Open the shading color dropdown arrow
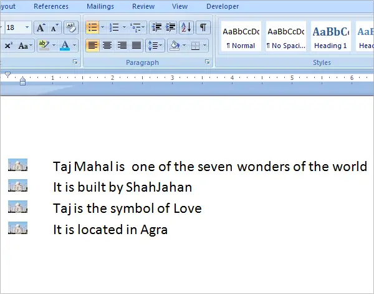This screenshot has height=294, width=374. 184,46
